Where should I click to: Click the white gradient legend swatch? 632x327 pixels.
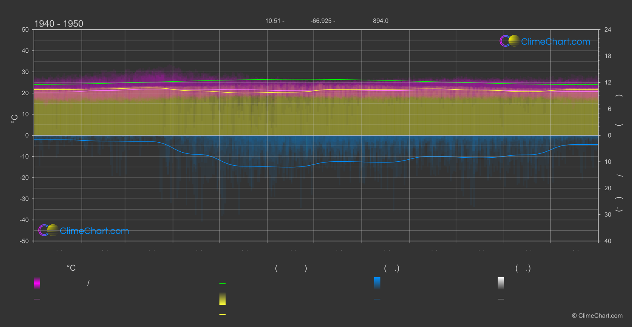click(501, 283)
